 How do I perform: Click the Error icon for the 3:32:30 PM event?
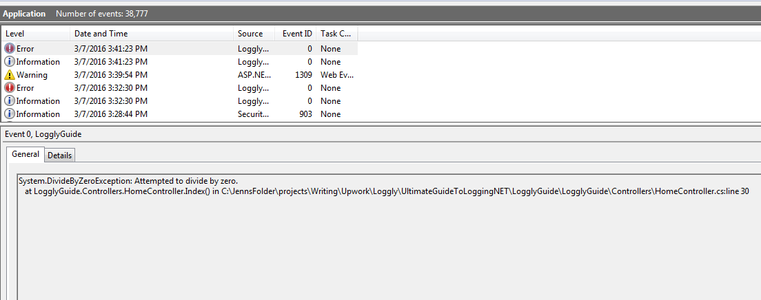pyautogui.click(x=10, y=88)
